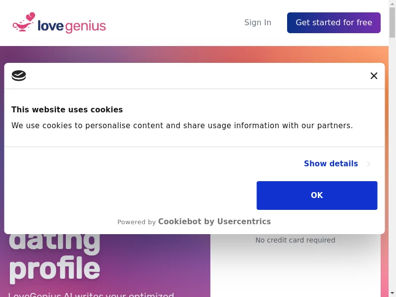Click the scrollbar track below the thumb
Screen dimensions: 396x297
[392, 164]
